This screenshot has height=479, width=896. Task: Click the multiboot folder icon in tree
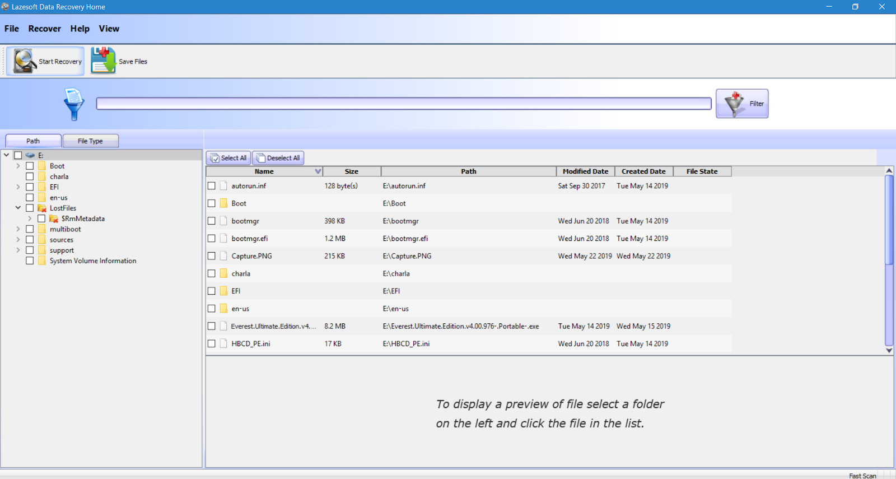pos(42,229)
